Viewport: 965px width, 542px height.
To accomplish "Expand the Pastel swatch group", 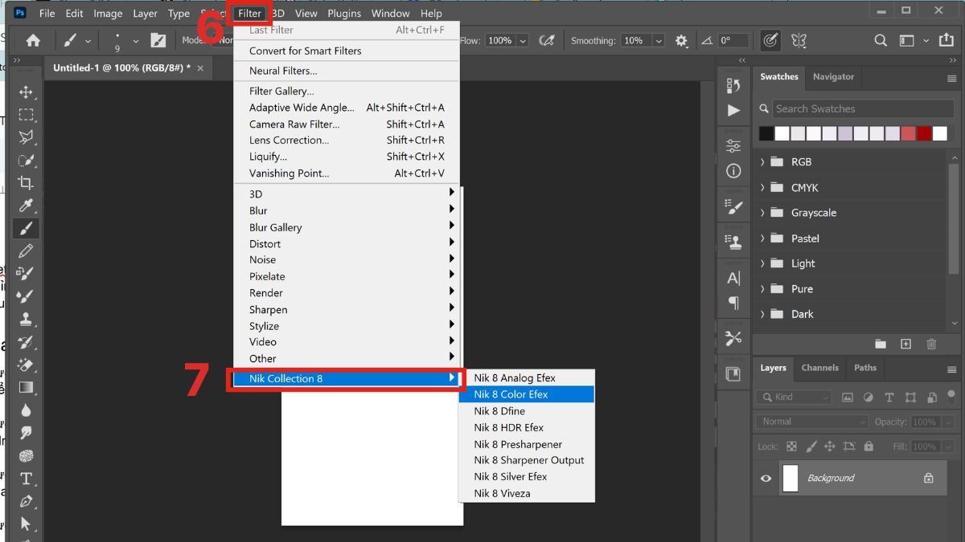I will pos(762,238).
